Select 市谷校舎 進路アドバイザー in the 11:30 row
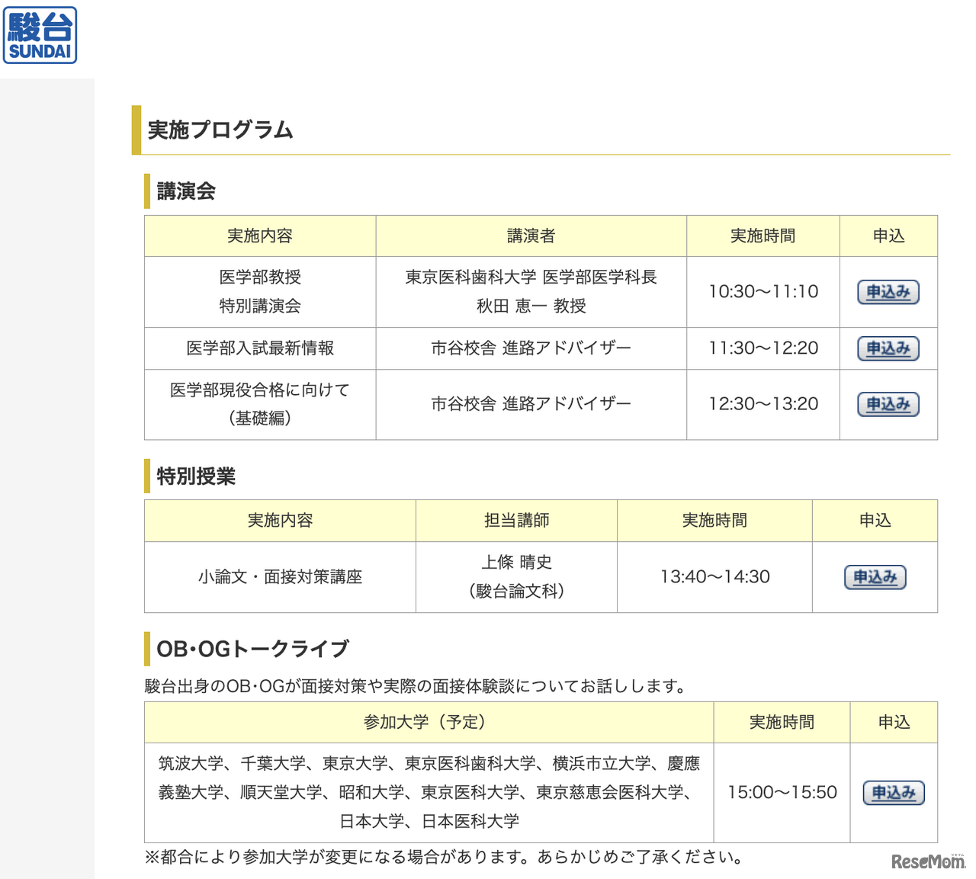The image size is (976, 879). pos(531,348)
